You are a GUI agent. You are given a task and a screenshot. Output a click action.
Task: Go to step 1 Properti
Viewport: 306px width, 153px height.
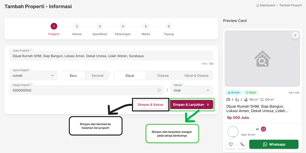coord(54,29)
